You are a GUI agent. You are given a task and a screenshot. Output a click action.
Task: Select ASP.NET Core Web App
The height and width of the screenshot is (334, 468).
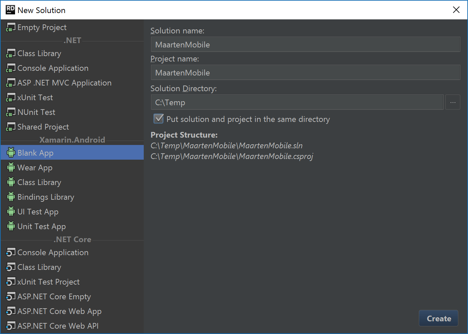(72, 311)
